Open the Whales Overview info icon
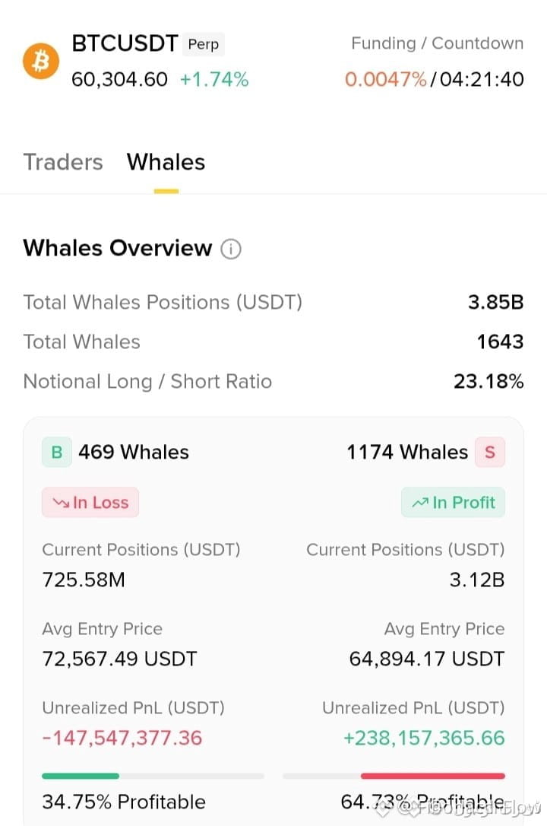Image resolution: width=547 pixels, height=826 pixels. 230,249
